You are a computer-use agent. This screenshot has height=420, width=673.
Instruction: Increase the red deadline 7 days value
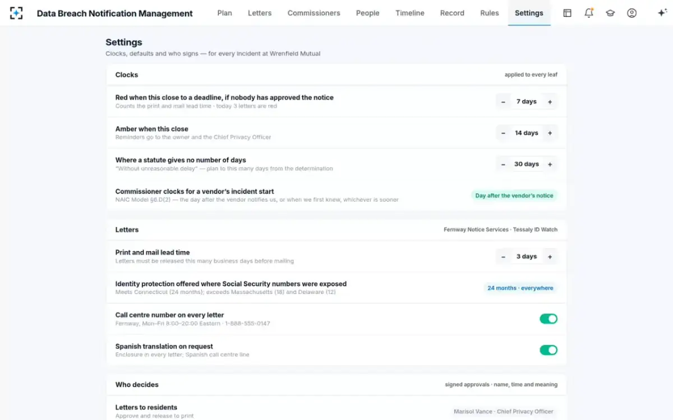pyautogui.click(x=550, y=102)
